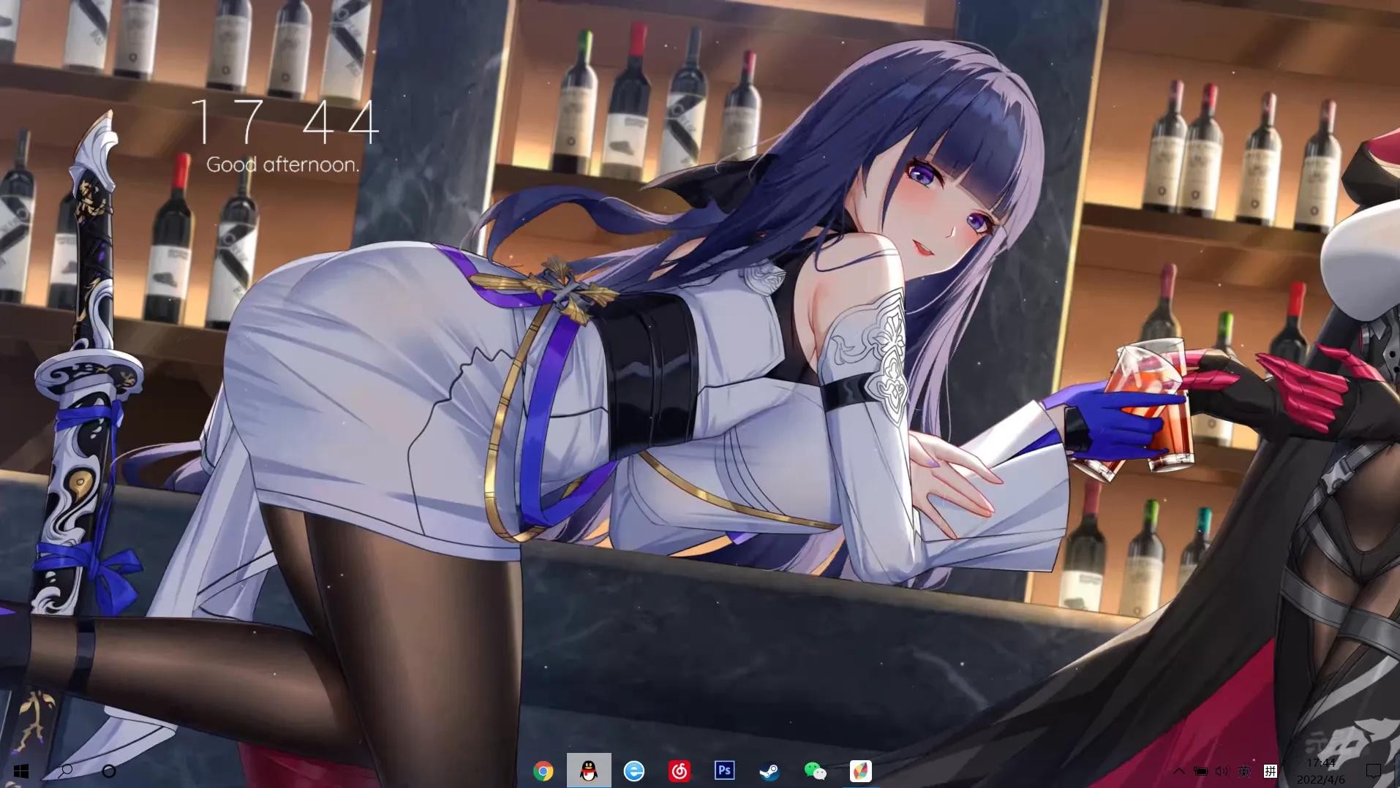Click the colorful leaf app icon in taskbar
Viewport: 1400px width, 788px height.
(x=860, y=771)
